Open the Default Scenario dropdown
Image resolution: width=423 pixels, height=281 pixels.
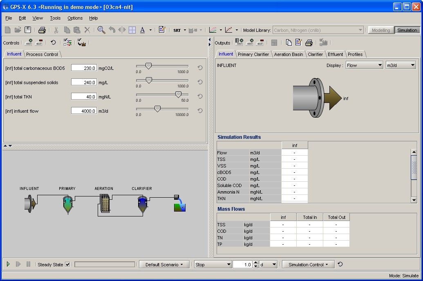(x=164, y=265)
